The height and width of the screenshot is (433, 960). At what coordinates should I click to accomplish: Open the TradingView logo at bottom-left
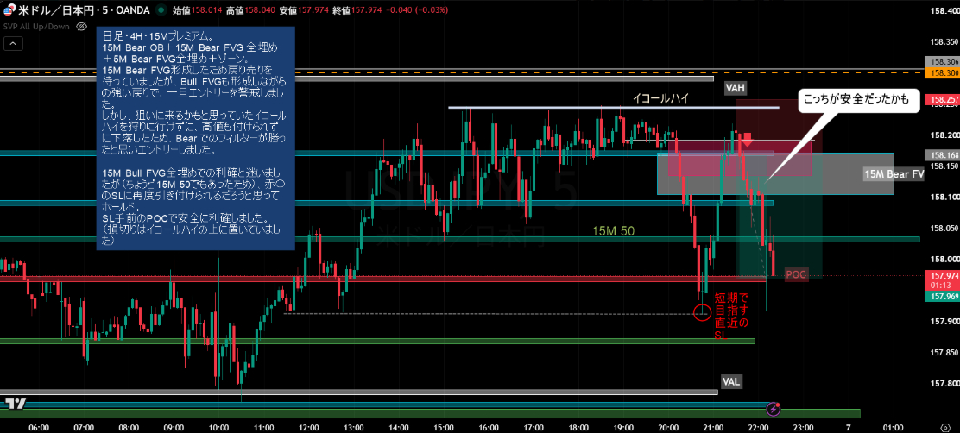(x=16, y=403)
